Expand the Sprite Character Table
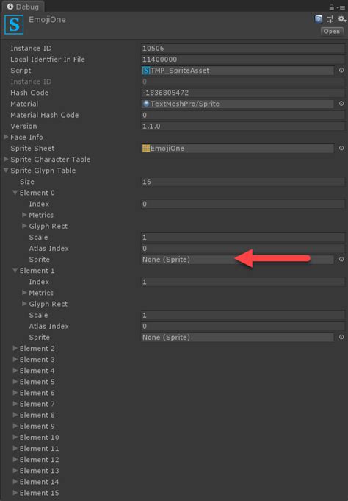This screenshot has height=501, width=348. (x=6, y=159)
